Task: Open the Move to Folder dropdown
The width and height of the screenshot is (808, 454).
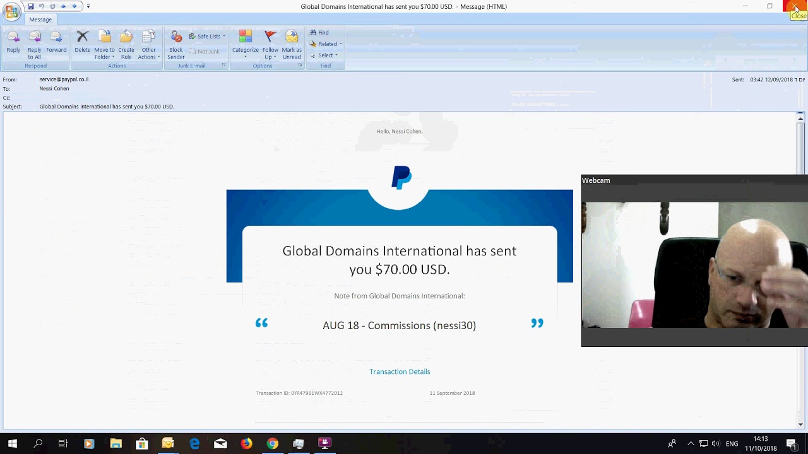Action: coord(104,44)
